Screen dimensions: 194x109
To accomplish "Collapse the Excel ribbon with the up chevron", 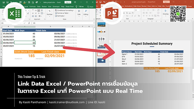I will pyautogui.click(x=94, y=19).
